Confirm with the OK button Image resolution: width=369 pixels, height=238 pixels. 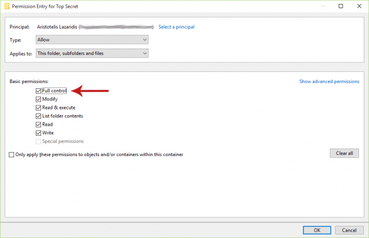tap(317, 230)
